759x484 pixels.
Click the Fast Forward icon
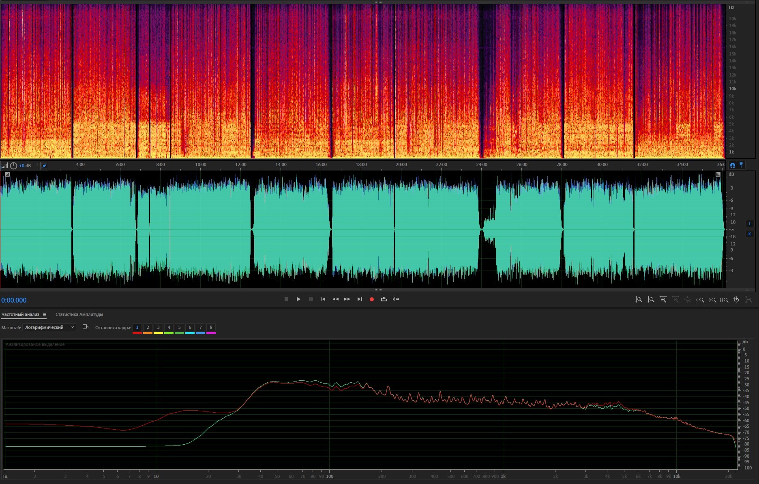[x=347, y=299]
